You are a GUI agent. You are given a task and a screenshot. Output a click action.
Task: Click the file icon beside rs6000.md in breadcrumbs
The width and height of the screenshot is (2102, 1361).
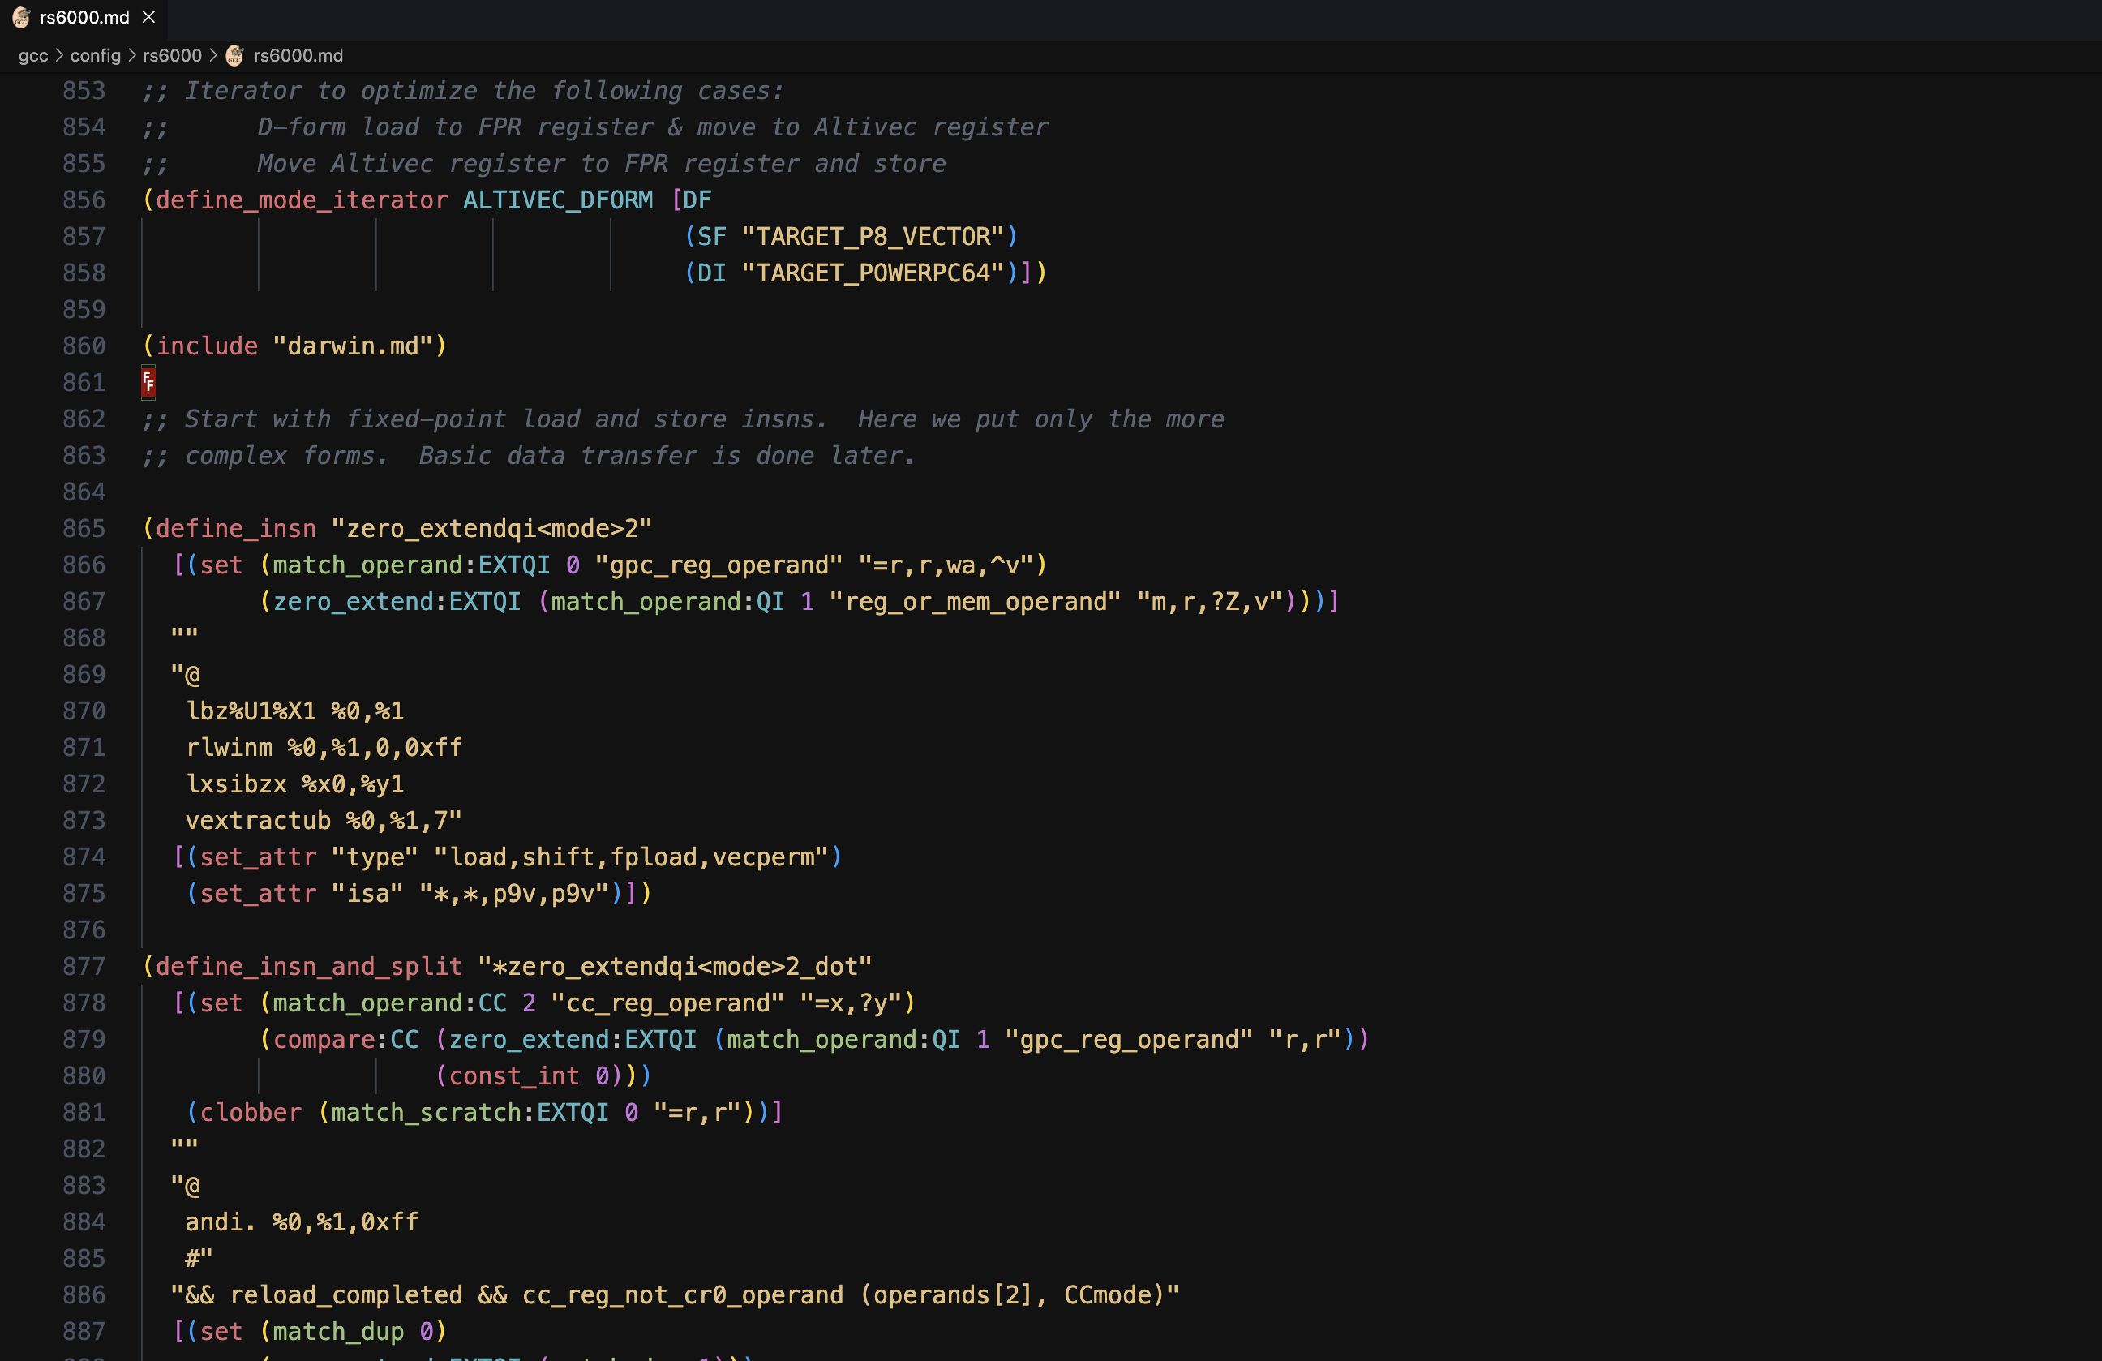[235, 55]
